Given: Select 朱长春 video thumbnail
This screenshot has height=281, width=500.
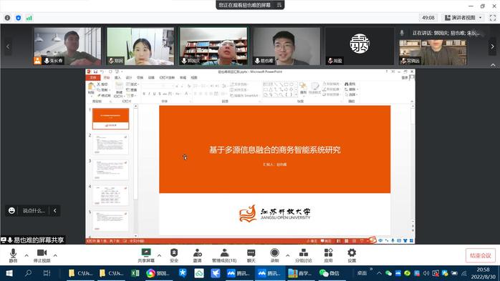Looking at the screenshot, I should (x=67, y=46).
